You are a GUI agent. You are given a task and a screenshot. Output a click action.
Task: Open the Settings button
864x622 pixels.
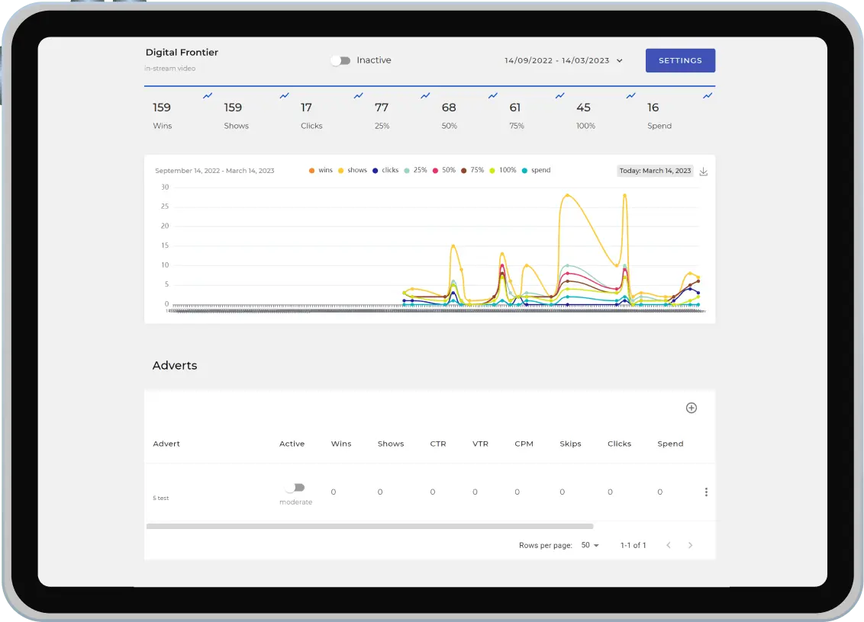(x=680, y=61)
